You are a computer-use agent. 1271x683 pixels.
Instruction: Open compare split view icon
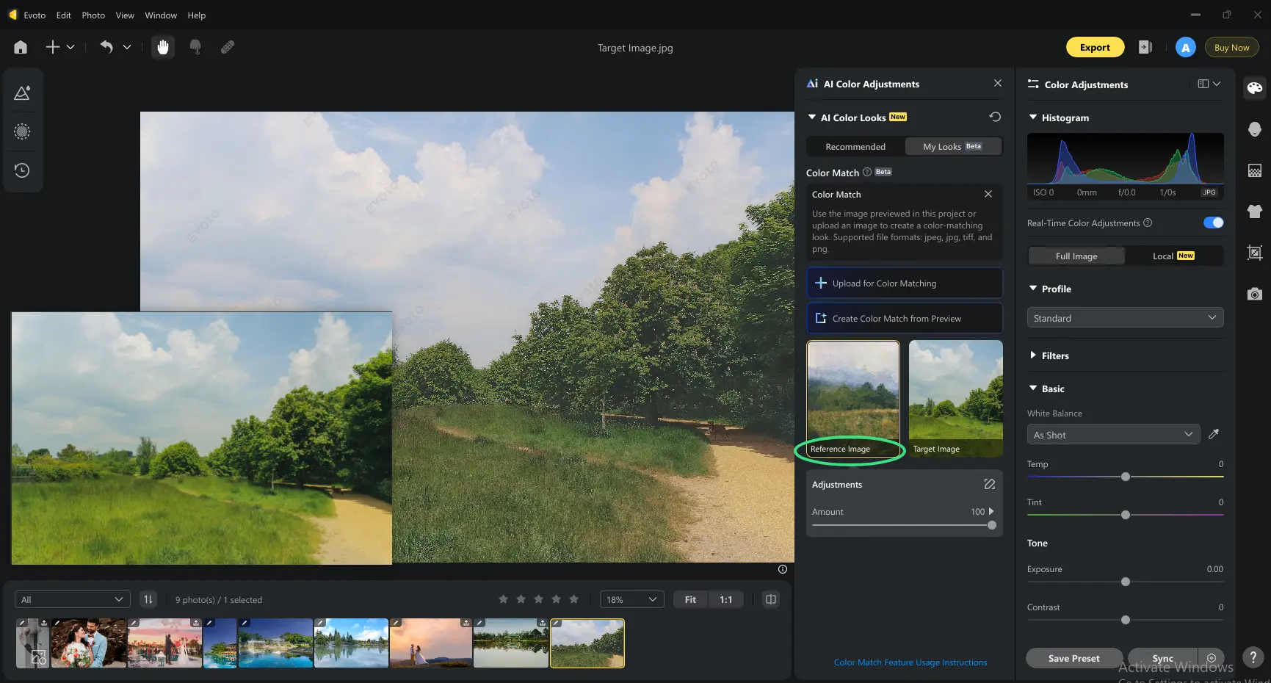pos(770,599)
